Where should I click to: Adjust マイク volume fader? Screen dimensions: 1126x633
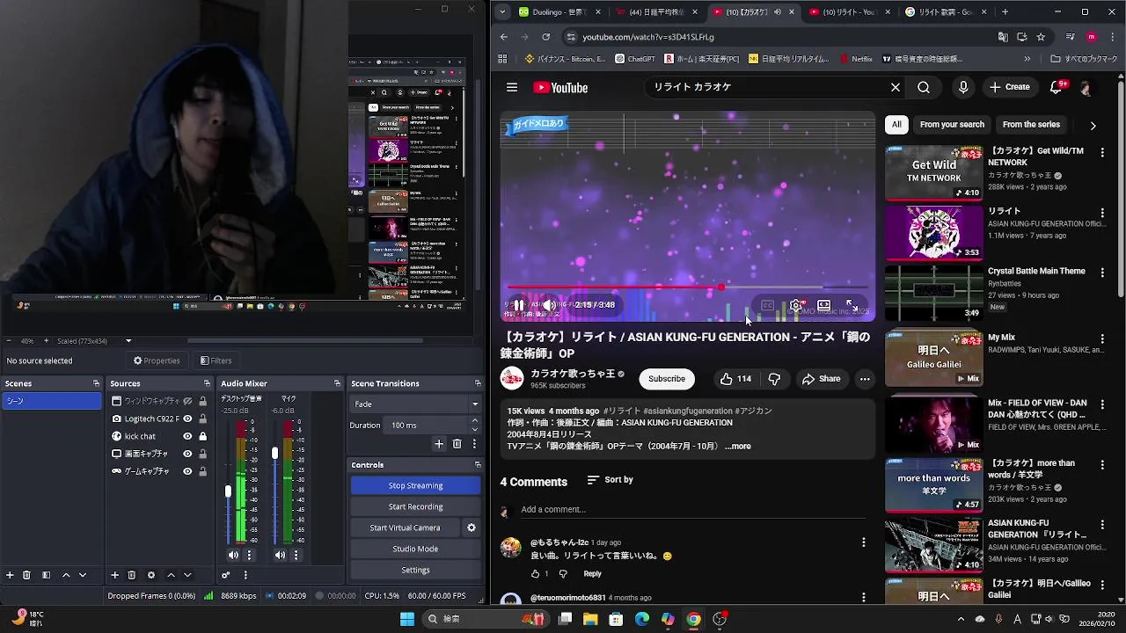tap(274, 453)
